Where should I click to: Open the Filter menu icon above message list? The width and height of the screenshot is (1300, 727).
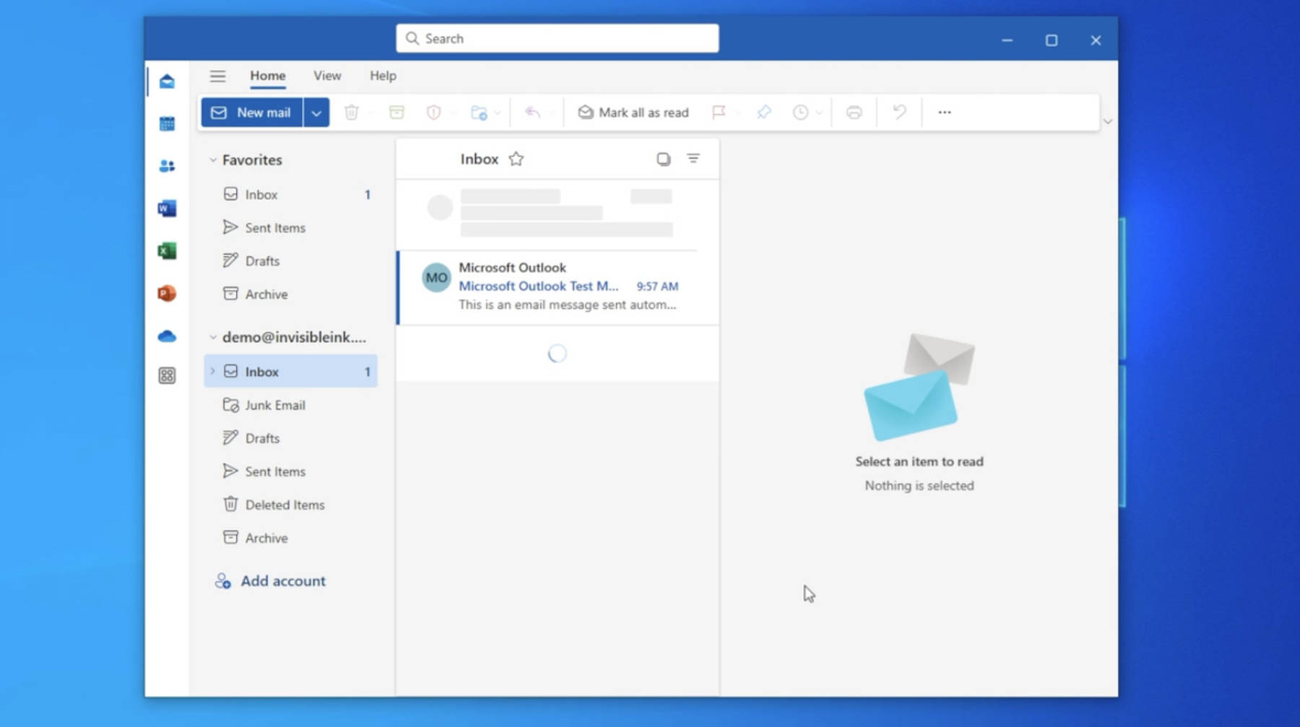point(693,159)
